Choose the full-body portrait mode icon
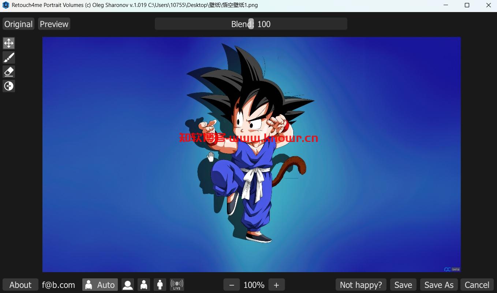This screenshot has width=497, height=293. [x=160, y=285]
